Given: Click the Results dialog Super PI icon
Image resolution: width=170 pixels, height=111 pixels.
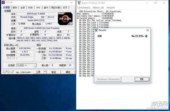Looking at the screenshot, I should (96, 30).
